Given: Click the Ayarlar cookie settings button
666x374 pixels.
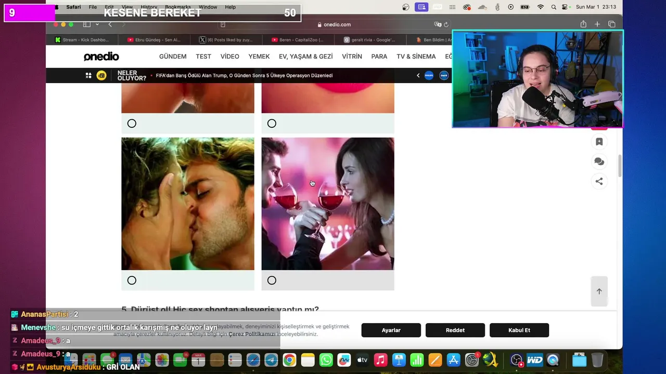Looking at the screenshot, I should click(x=391, y=330).
